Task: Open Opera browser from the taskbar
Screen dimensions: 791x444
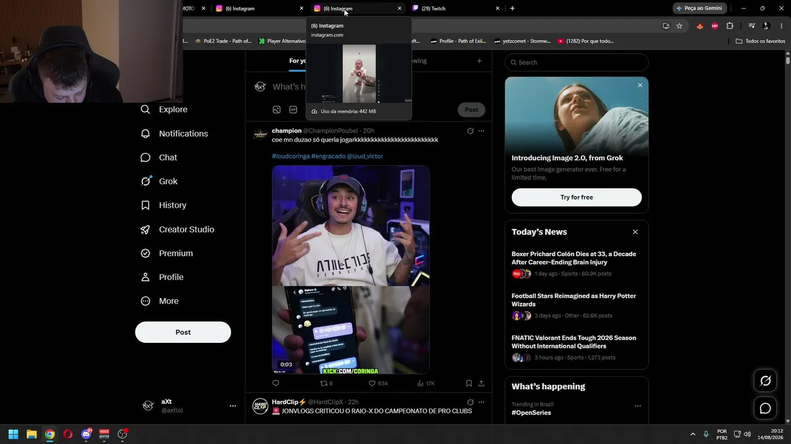Action: click(68, 434)
